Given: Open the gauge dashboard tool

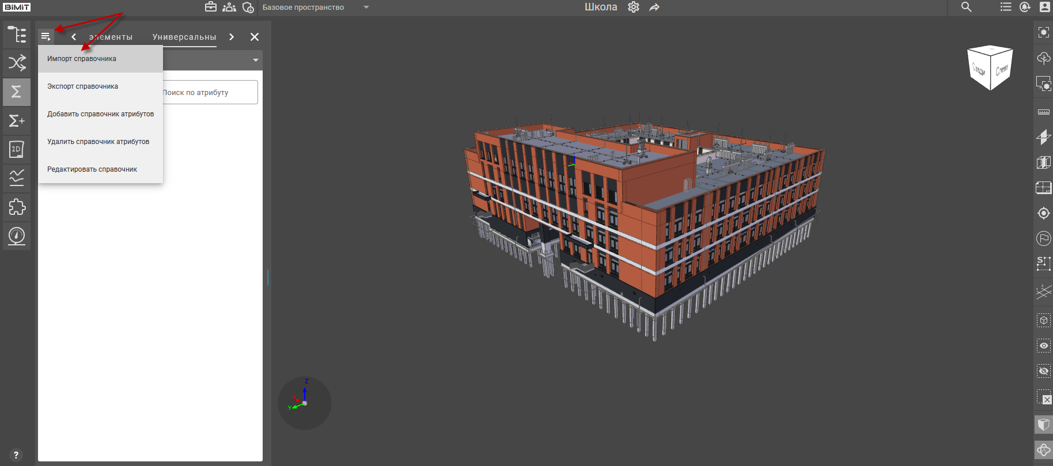Looking at the screenshot, I should point(17,236).
